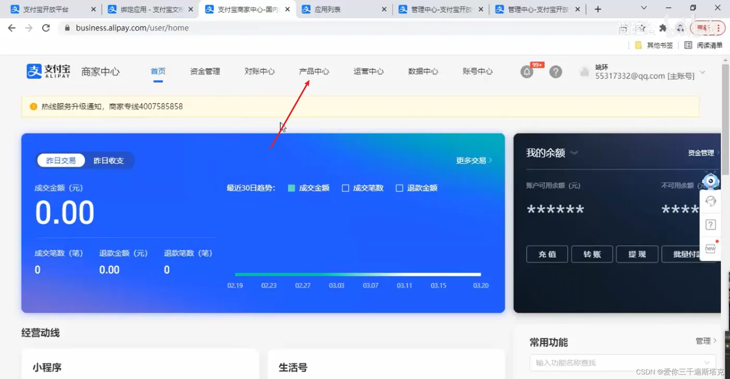This screenshot has width=730, height=379.
Task: Open the 输入功能名称查找 search dropdown
Action: (623, 362)
